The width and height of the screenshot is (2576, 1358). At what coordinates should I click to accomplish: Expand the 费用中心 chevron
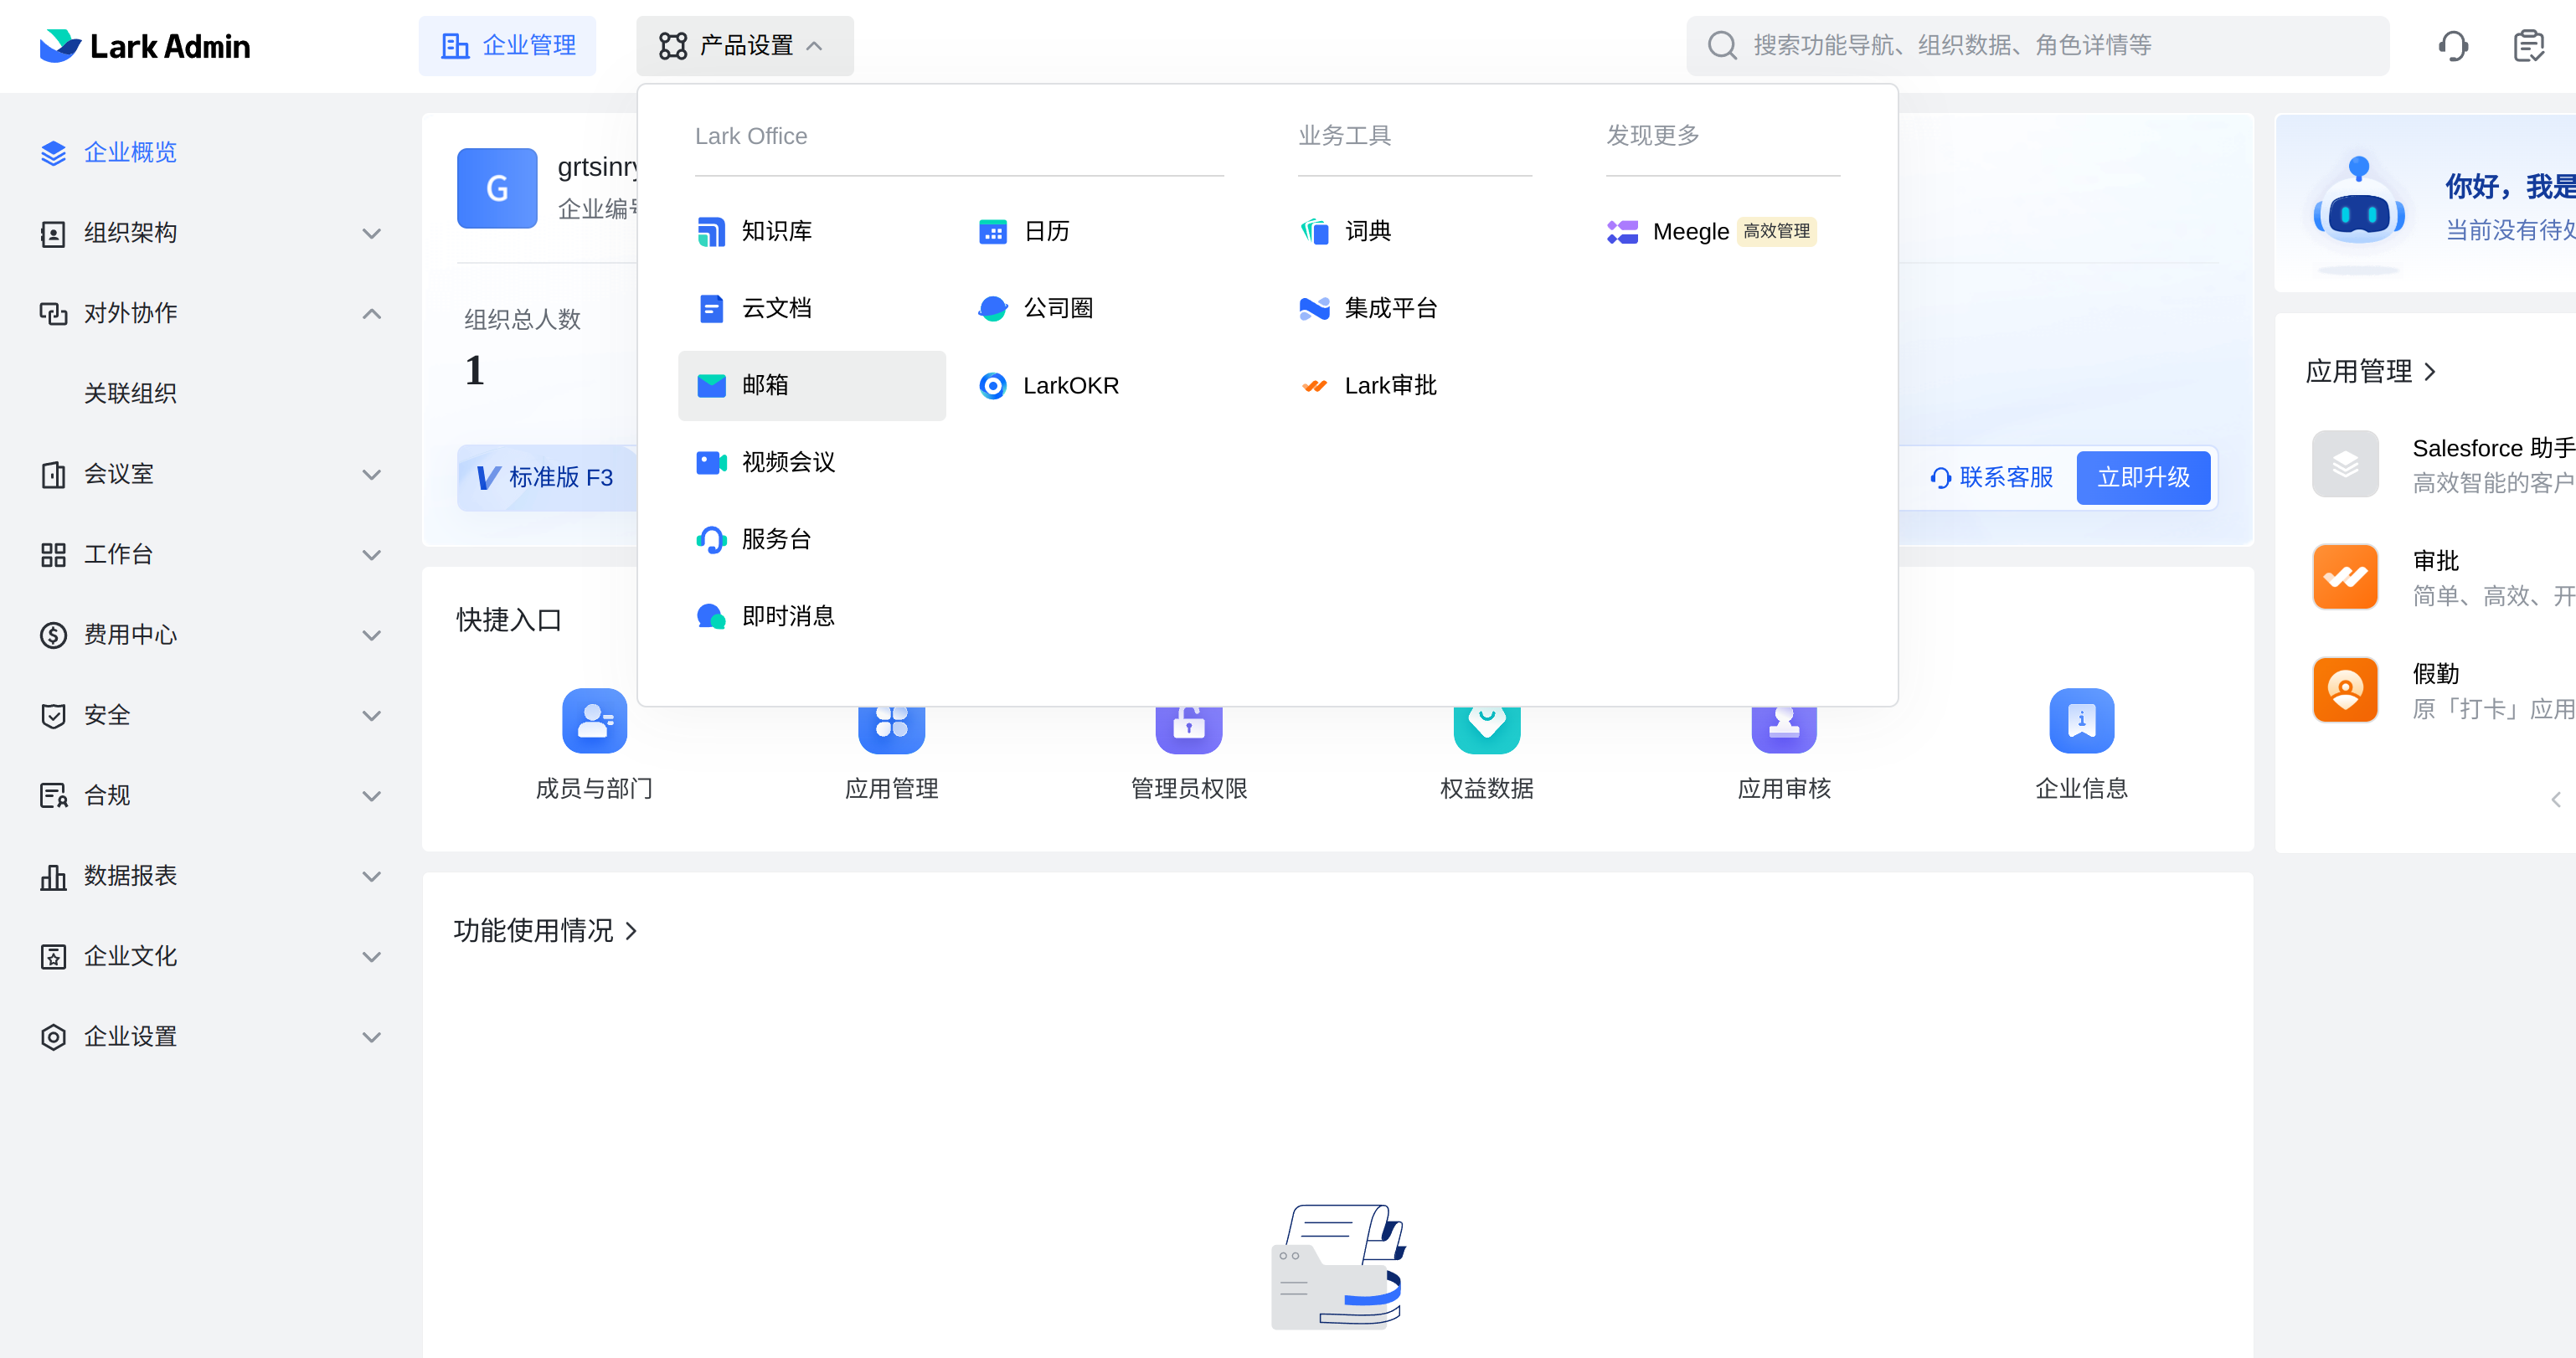(372, 636)
